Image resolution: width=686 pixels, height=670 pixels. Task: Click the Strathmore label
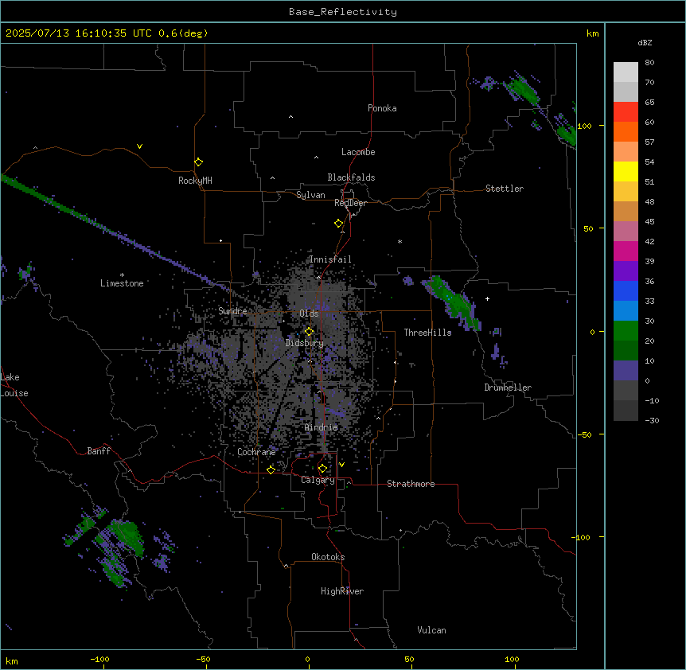point(411,484)
